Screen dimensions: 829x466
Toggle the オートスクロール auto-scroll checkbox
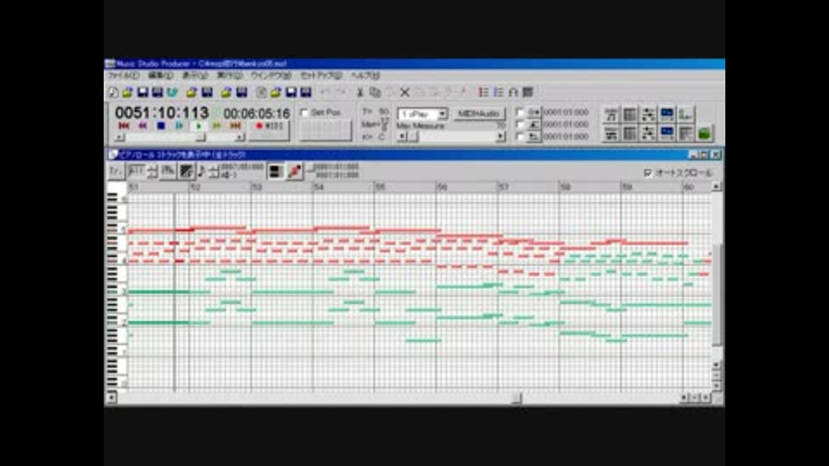click(648, 173)
